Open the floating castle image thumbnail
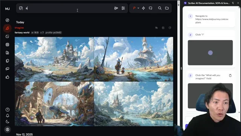This screenshot has width=241, height=136. [x=54, y=59]
